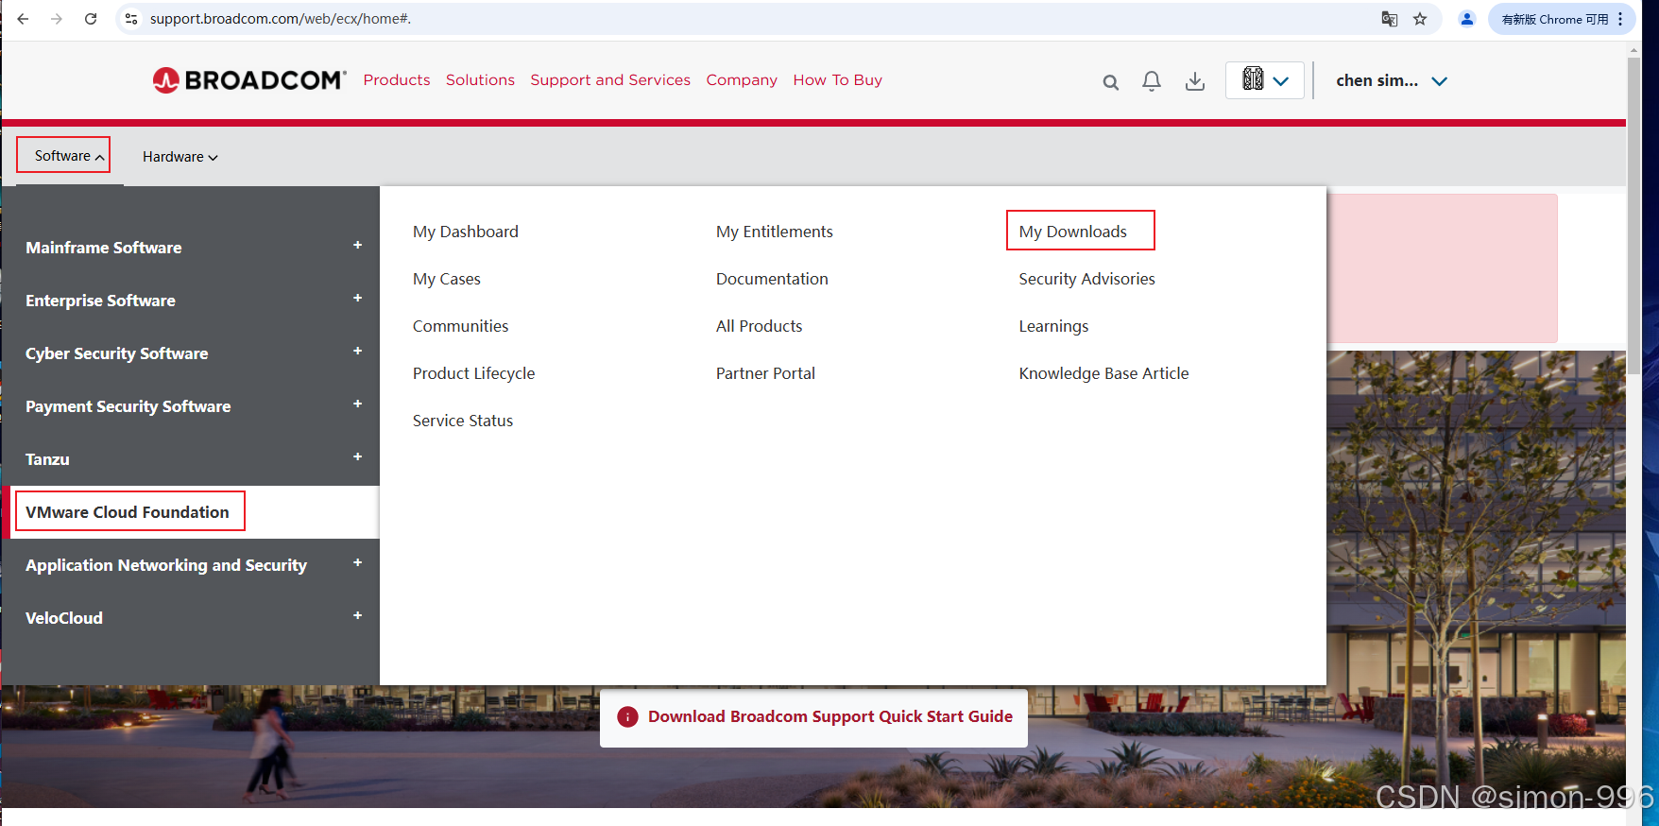Click the Broadcom logo
Screen dimensions: 1659x826
(249, 80)
